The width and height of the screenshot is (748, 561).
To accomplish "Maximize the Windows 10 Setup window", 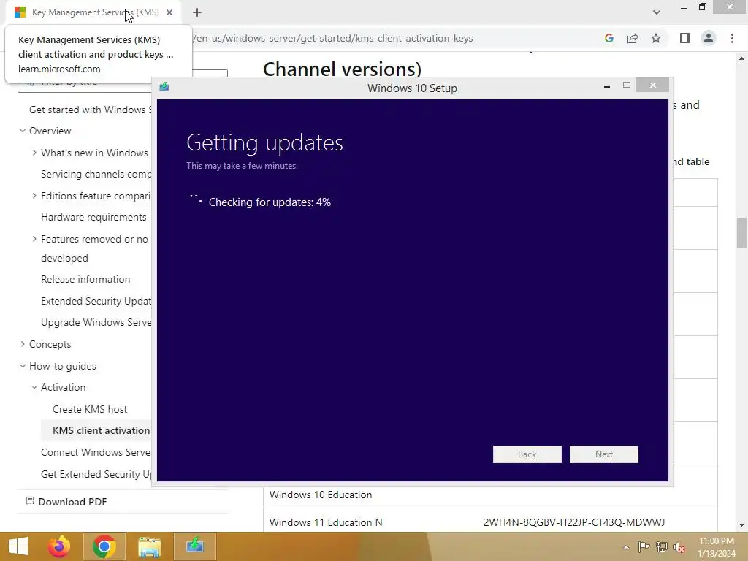I will pos(627,85).
